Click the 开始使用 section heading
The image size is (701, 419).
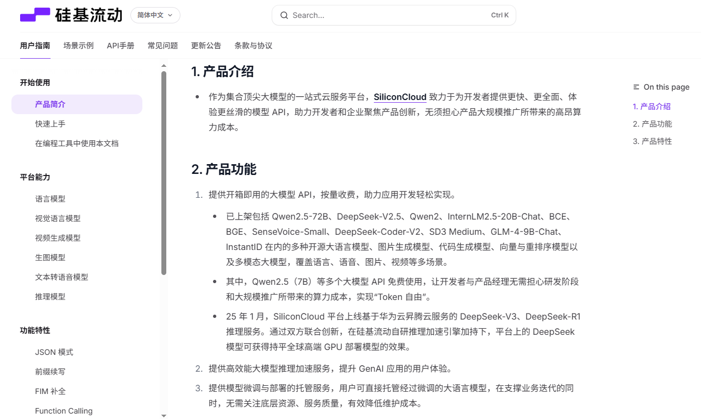[35, 83]
